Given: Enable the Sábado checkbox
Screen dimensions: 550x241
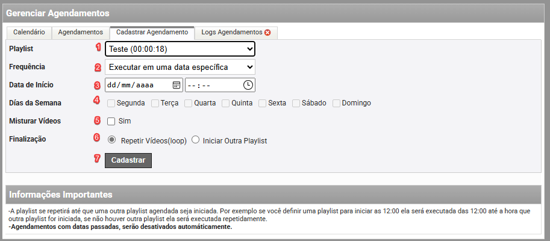Looking at the screenshot, I should [x=296, y=103].
